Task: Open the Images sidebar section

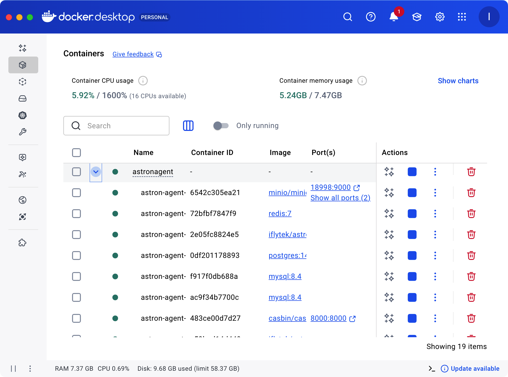Action: [23, 82]
